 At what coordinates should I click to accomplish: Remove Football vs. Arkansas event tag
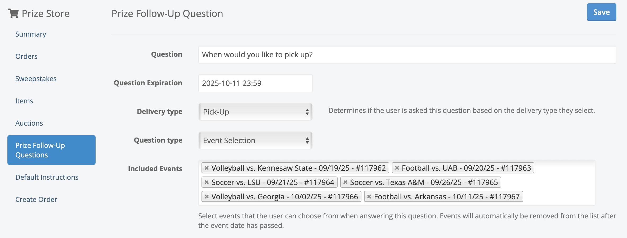tap(369, 197)
